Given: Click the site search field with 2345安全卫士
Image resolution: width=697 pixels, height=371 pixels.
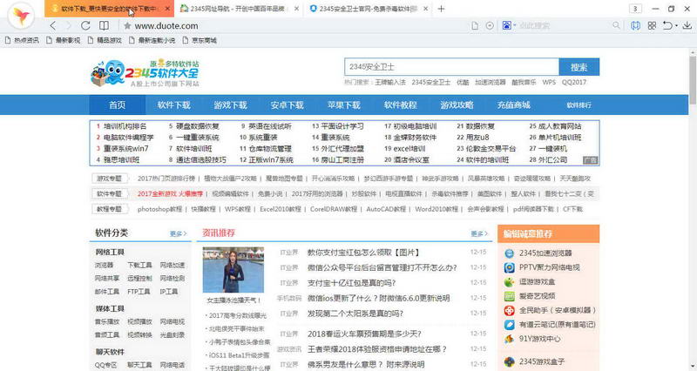Looking at the screenshot, I should point(451,67).
